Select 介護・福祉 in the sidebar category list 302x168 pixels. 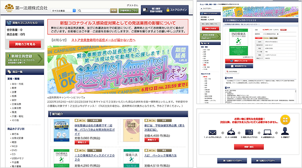(x=18, y=116)
